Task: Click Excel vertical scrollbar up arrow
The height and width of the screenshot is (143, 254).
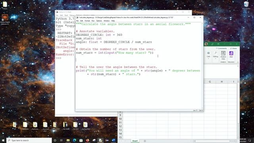Action: point(238,81)
